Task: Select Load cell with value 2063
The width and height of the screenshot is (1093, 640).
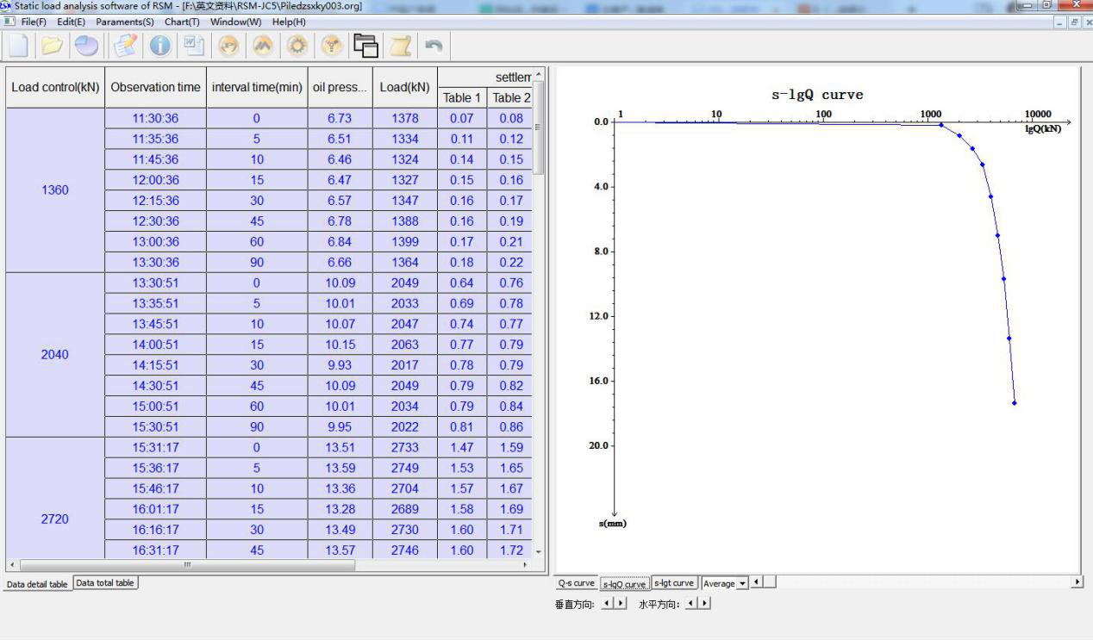Action: coord(404,345)
